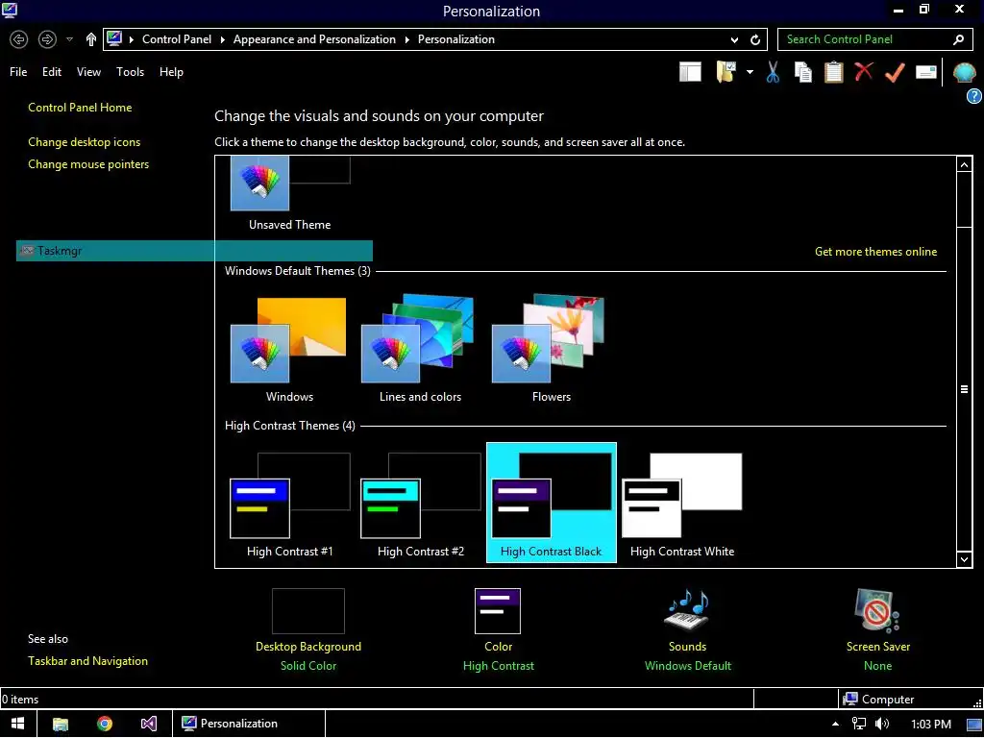Click the volume speaker tray icon
The width and height of the screenshot is (984, 738).
pos(882,724)
